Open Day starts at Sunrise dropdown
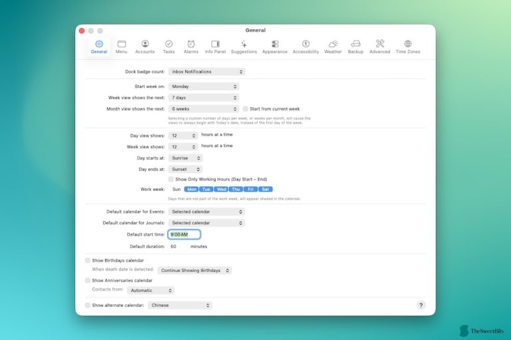The width and height of the screenshot is (511, 340). (x=186, y=158)
